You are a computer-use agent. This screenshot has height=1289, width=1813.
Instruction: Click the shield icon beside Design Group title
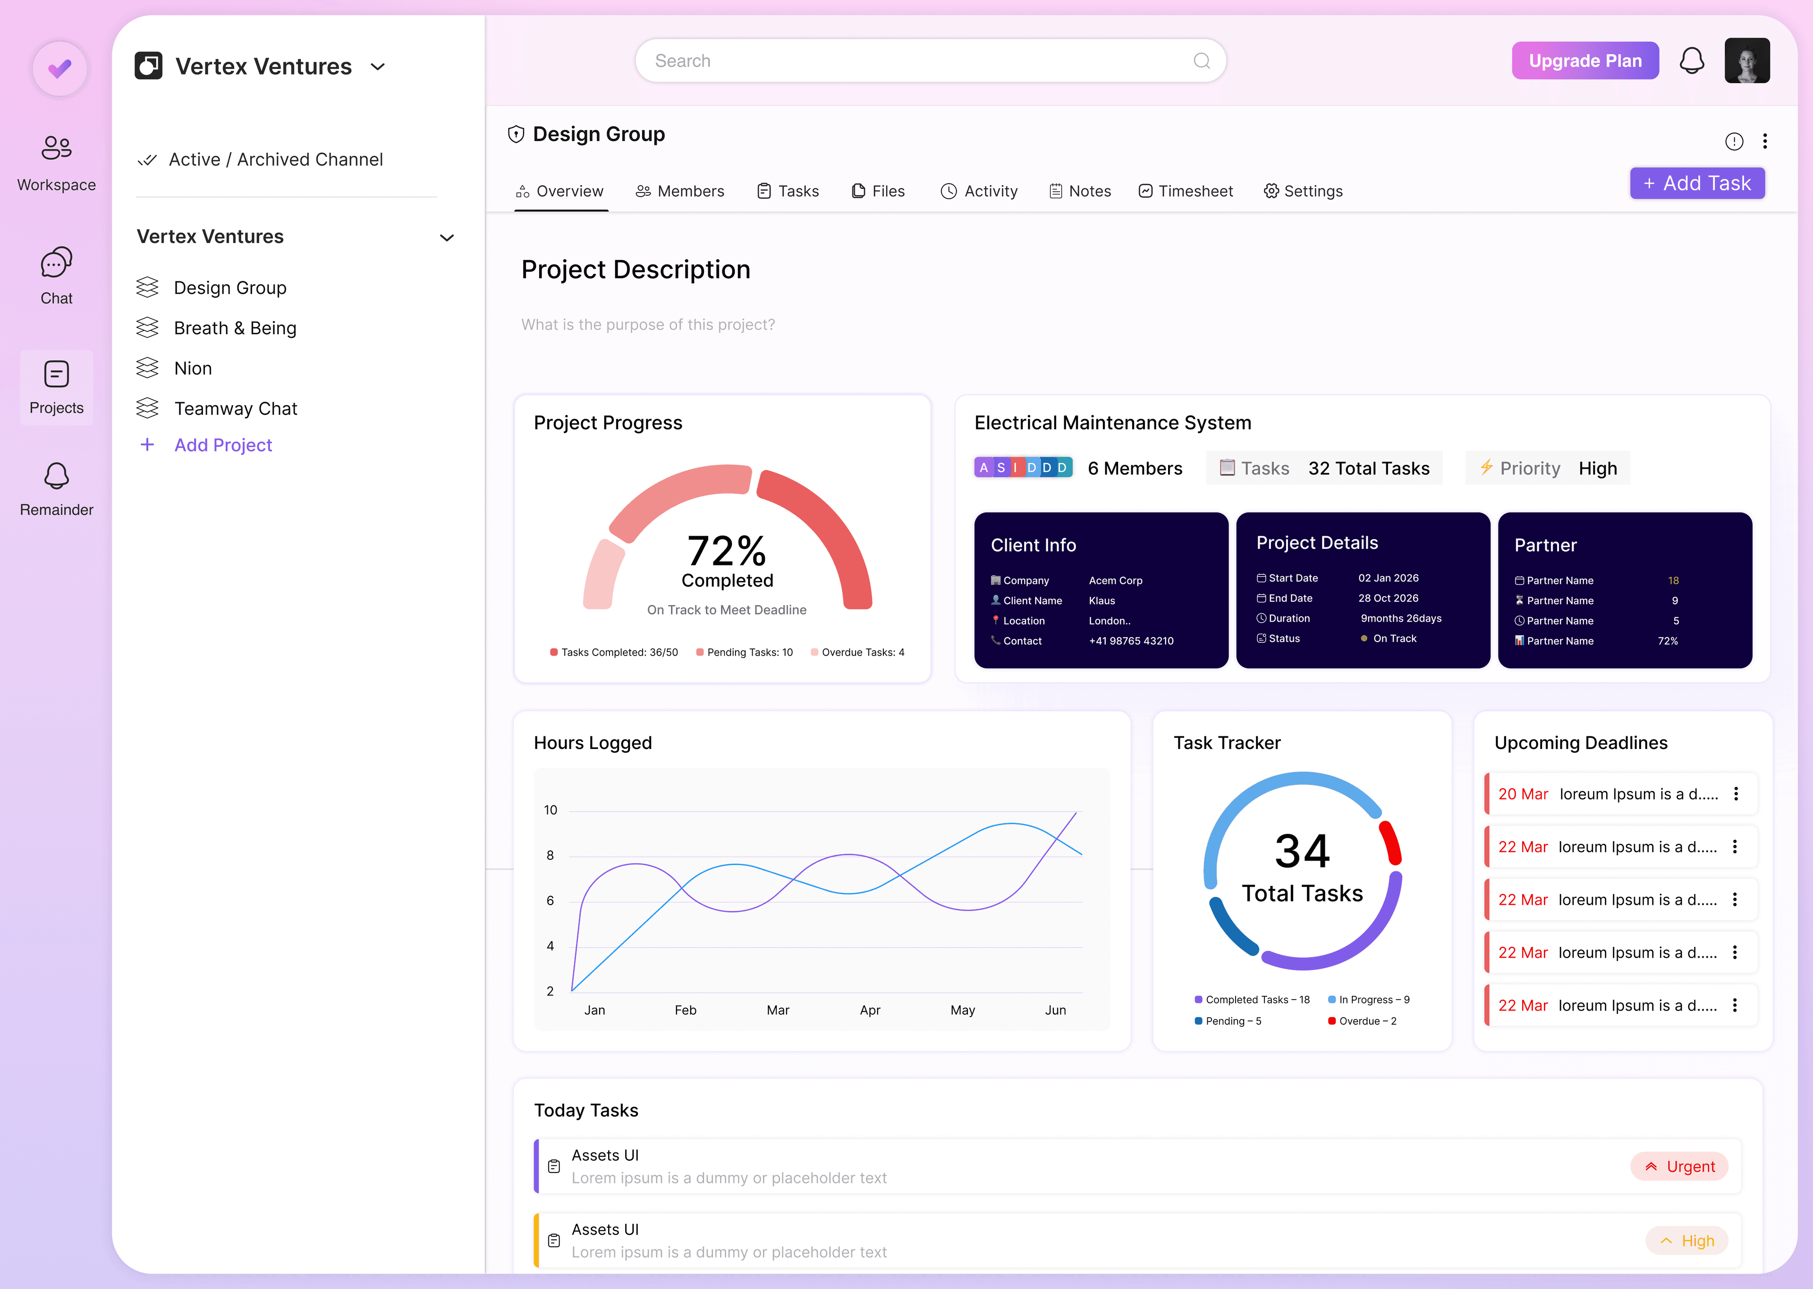[x=516, y=134]
